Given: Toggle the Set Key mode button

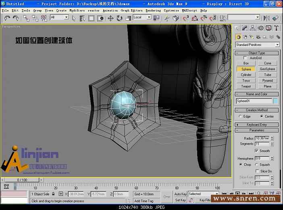Looking at the screenshot, I should coord(180,200).
